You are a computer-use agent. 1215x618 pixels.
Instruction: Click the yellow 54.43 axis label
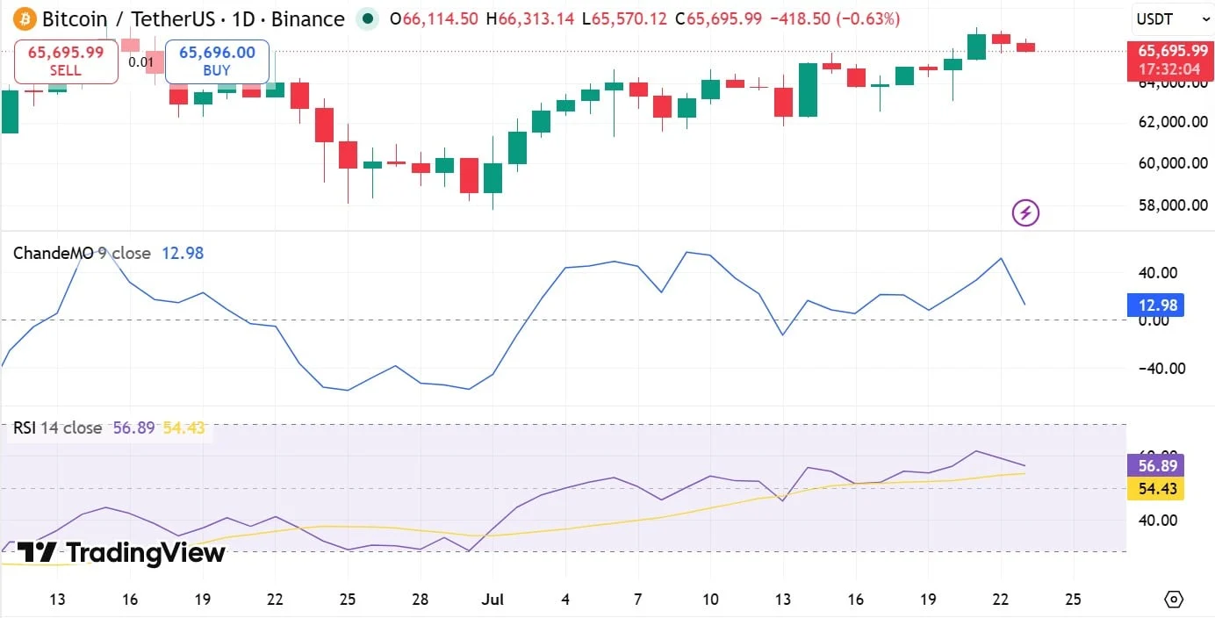coord(1156,488)
